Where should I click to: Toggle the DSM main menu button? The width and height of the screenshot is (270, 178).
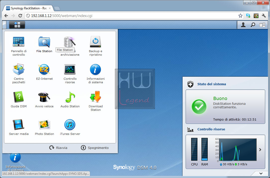17,25
